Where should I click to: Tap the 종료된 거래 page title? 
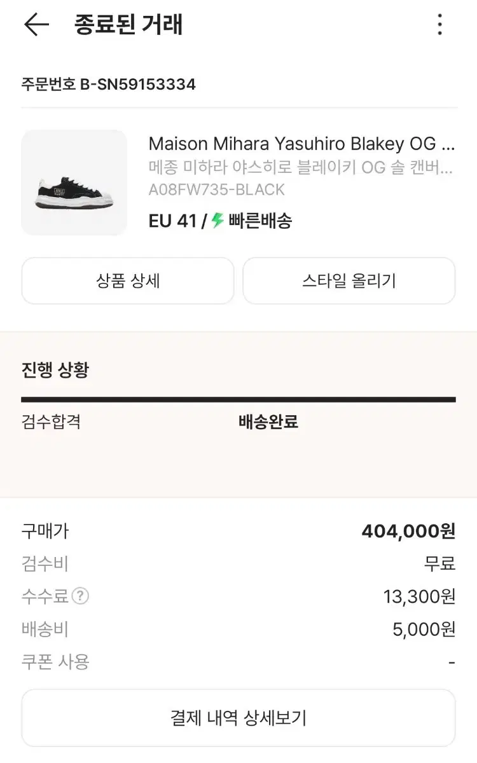(x=128, y=25)
